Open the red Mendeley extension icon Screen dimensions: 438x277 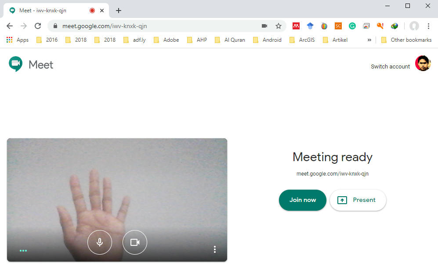click(x=296, y=26)
